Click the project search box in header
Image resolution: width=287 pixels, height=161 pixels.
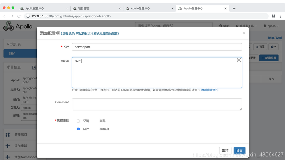coord(174,26)
